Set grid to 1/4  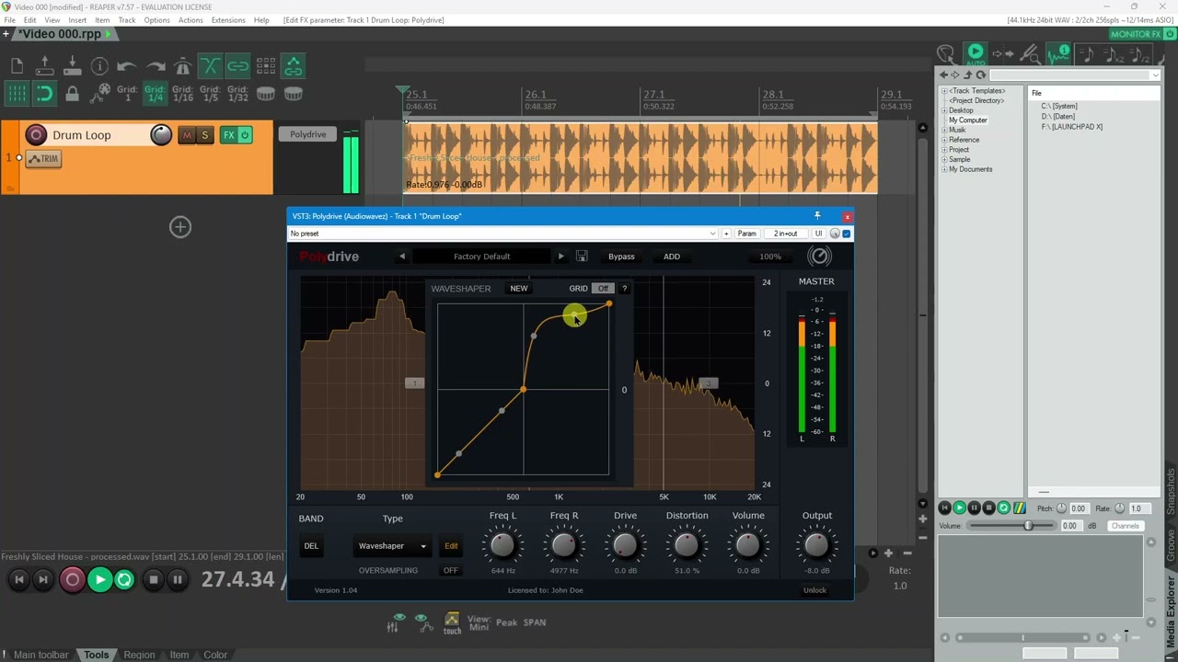(x=155, y=93)
